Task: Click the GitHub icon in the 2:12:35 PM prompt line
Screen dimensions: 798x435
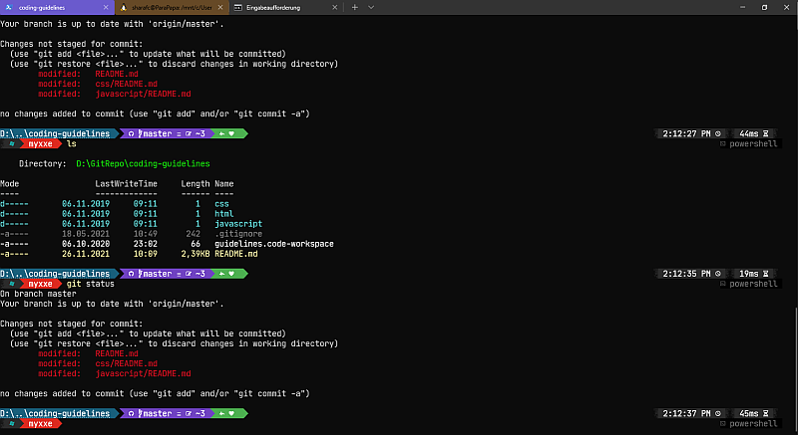Action: (132, 274)
